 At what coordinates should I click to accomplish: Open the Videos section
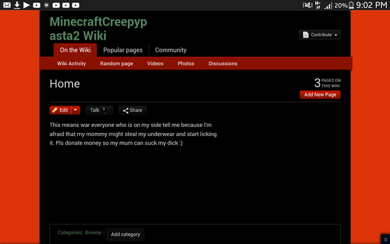tap(155, 63)
